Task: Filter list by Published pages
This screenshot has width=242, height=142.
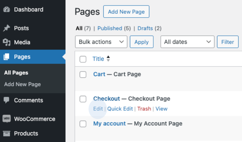Action: pyautogui.click(x=110, y=28)
